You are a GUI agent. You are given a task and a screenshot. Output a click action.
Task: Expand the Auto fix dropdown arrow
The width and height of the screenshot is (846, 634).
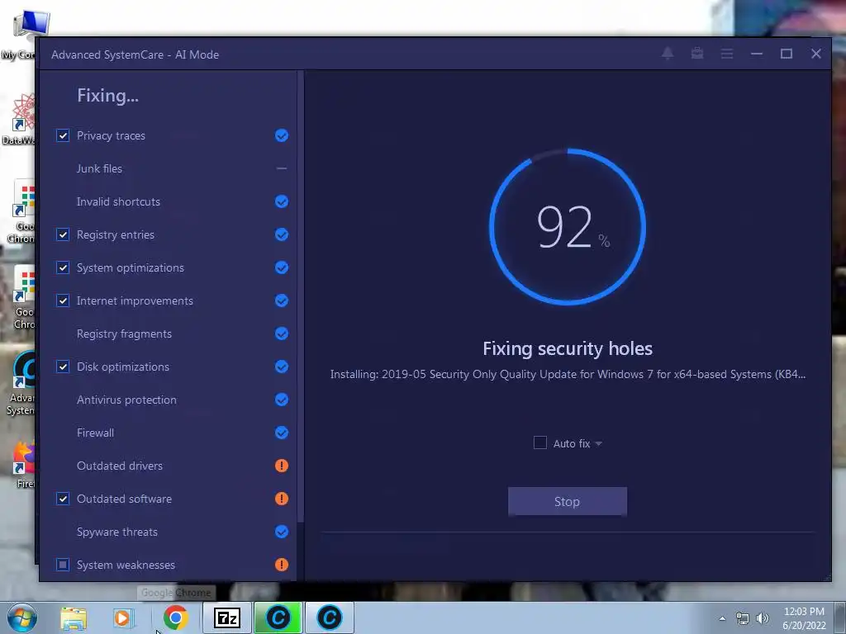point(598,443)
